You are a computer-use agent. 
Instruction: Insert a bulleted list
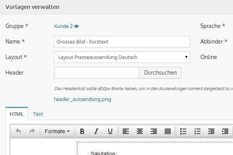click(183, 131)
